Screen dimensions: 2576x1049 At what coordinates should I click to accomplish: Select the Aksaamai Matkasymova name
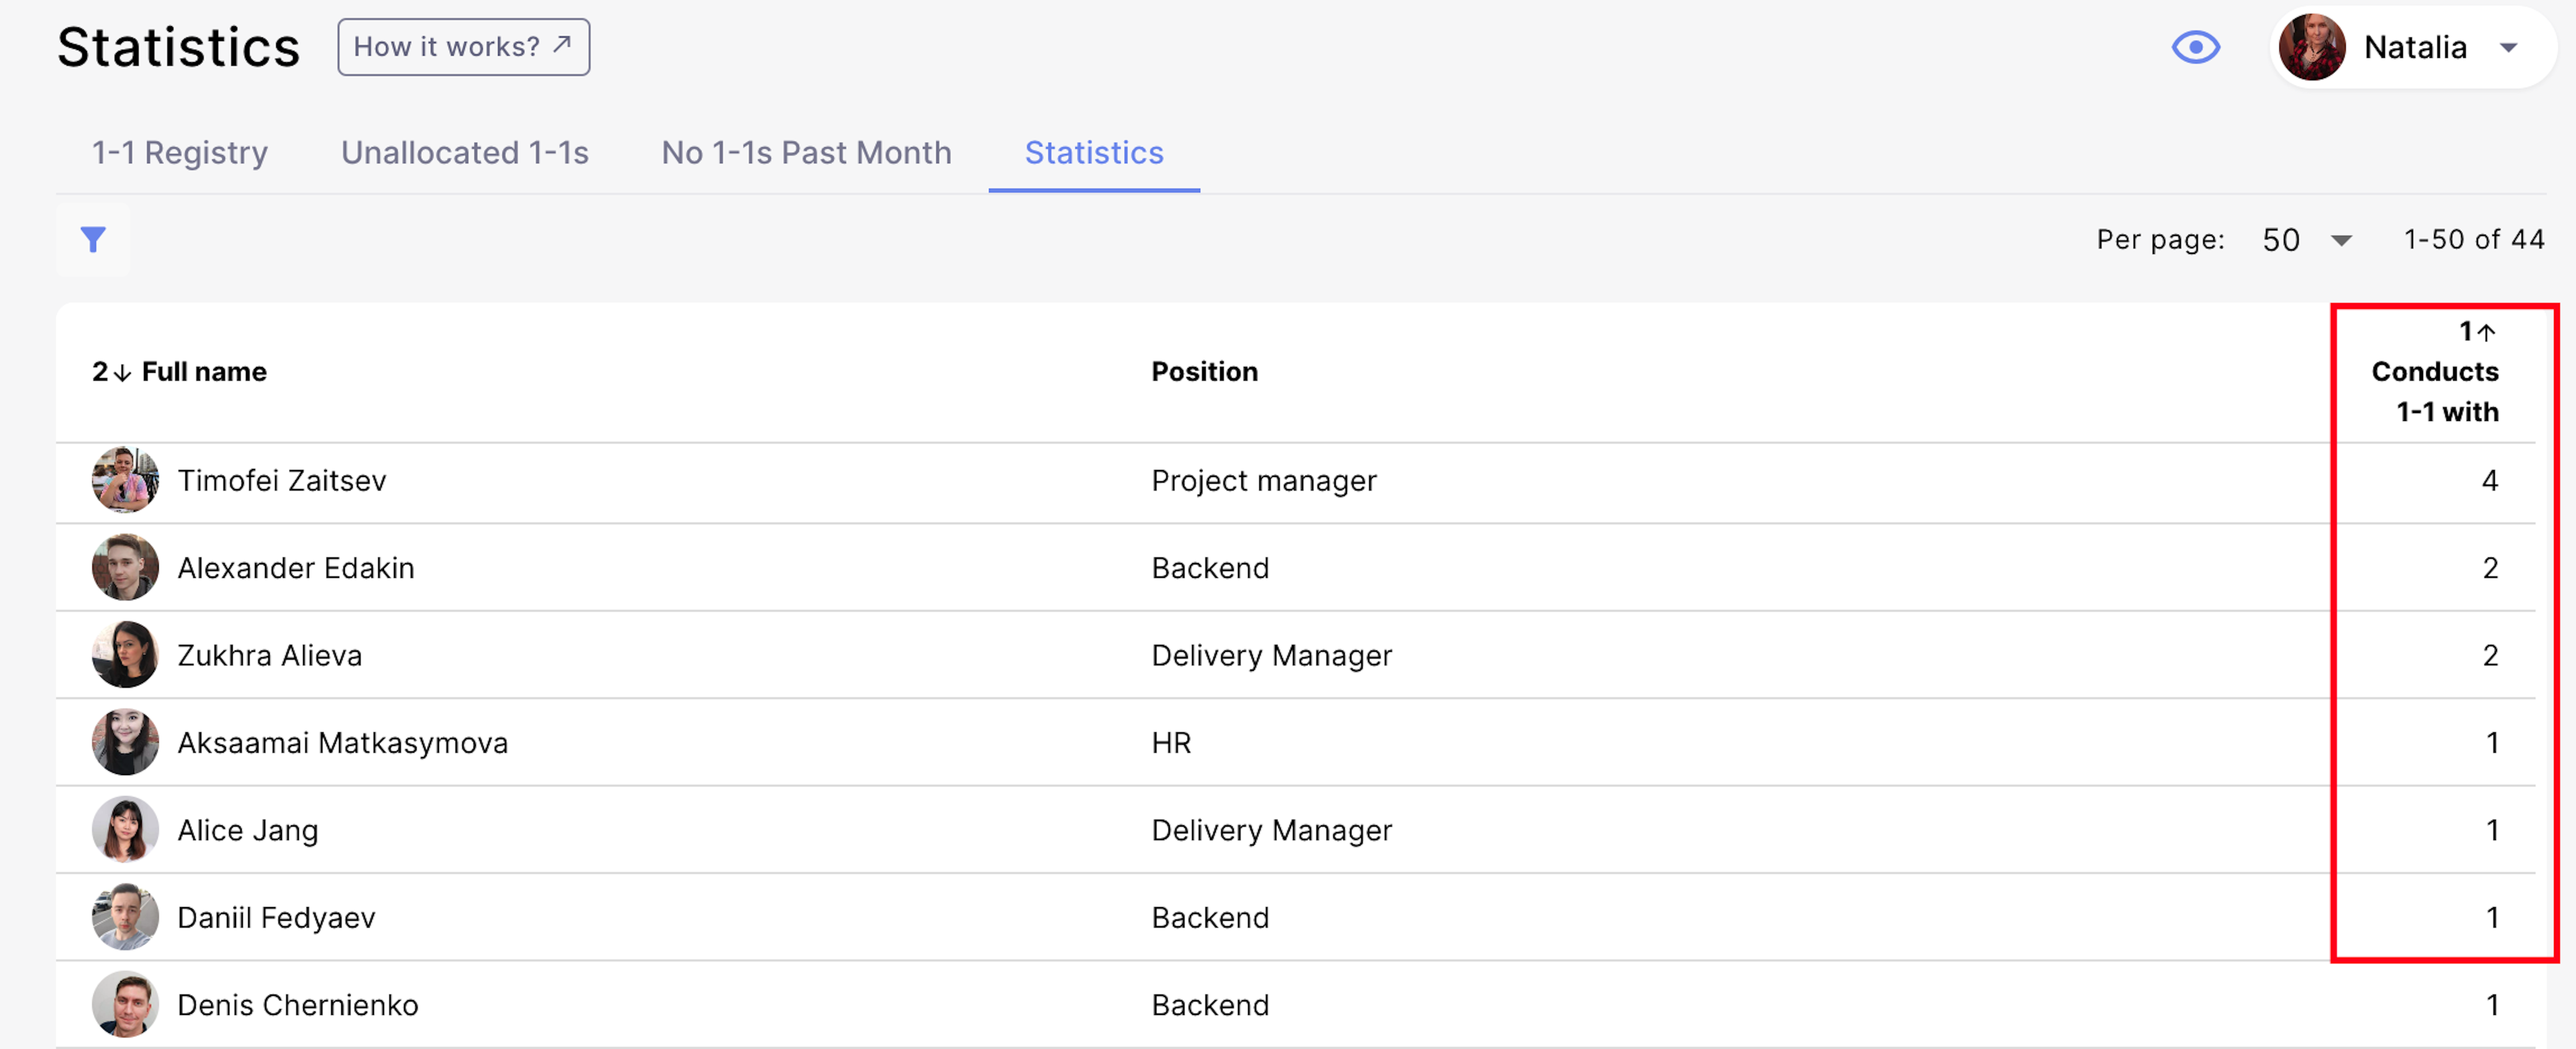343,743
